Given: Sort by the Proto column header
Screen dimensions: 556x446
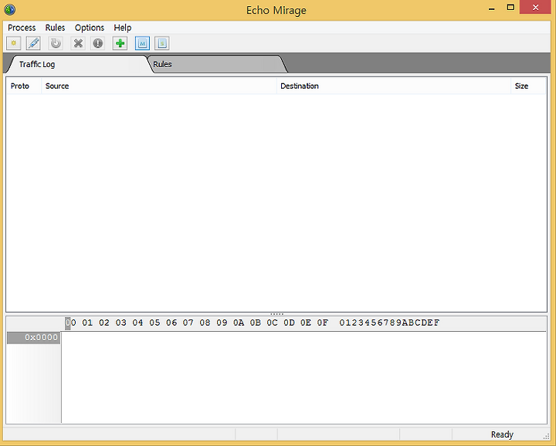Looking at the screenshot, I should [24, 86].
